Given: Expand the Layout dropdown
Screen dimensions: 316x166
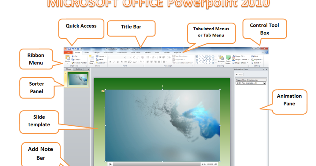Looking at the screenshot, I should pyautogui.click(x=101, y=56).
